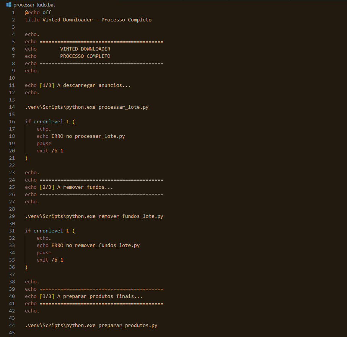Click the 'PROCESSO COMPLETO' echo text
This screenshot has height=337, width=347.
85,56
